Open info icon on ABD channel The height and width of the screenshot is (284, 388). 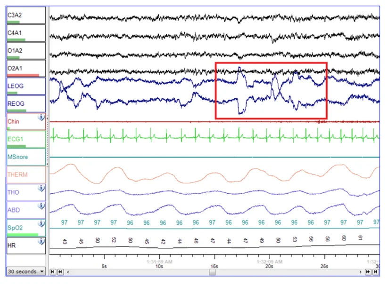point(41,206)
